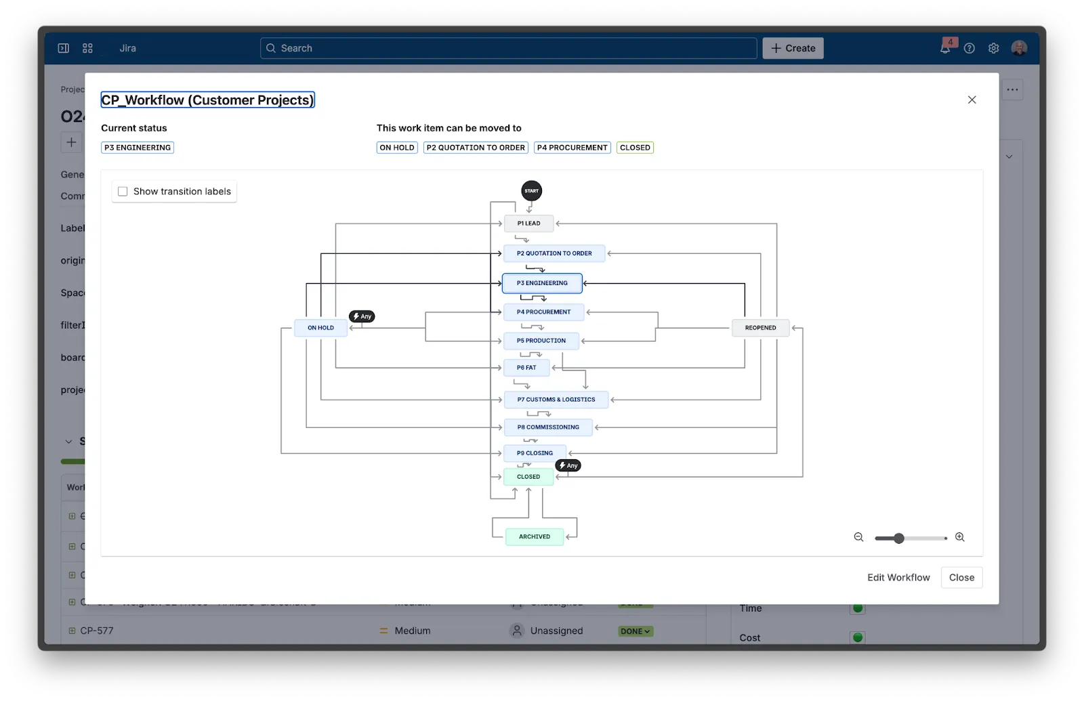This screenshot has height=701, width=1084.
Task: Open the help icon in the top bar
Action: 969,48
